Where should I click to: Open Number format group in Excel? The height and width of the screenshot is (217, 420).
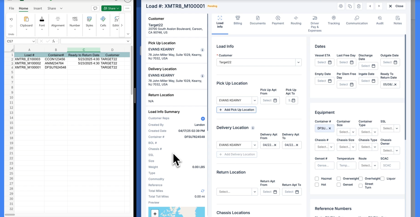pyautogui.click(x=75, y=23)
